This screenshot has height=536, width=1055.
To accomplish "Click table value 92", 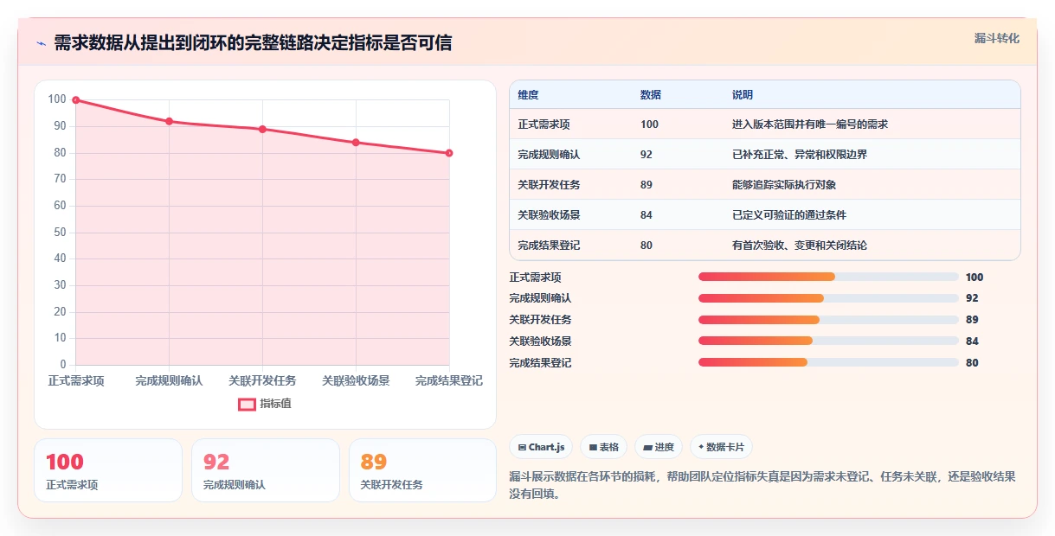I will [x=647, y=155].
